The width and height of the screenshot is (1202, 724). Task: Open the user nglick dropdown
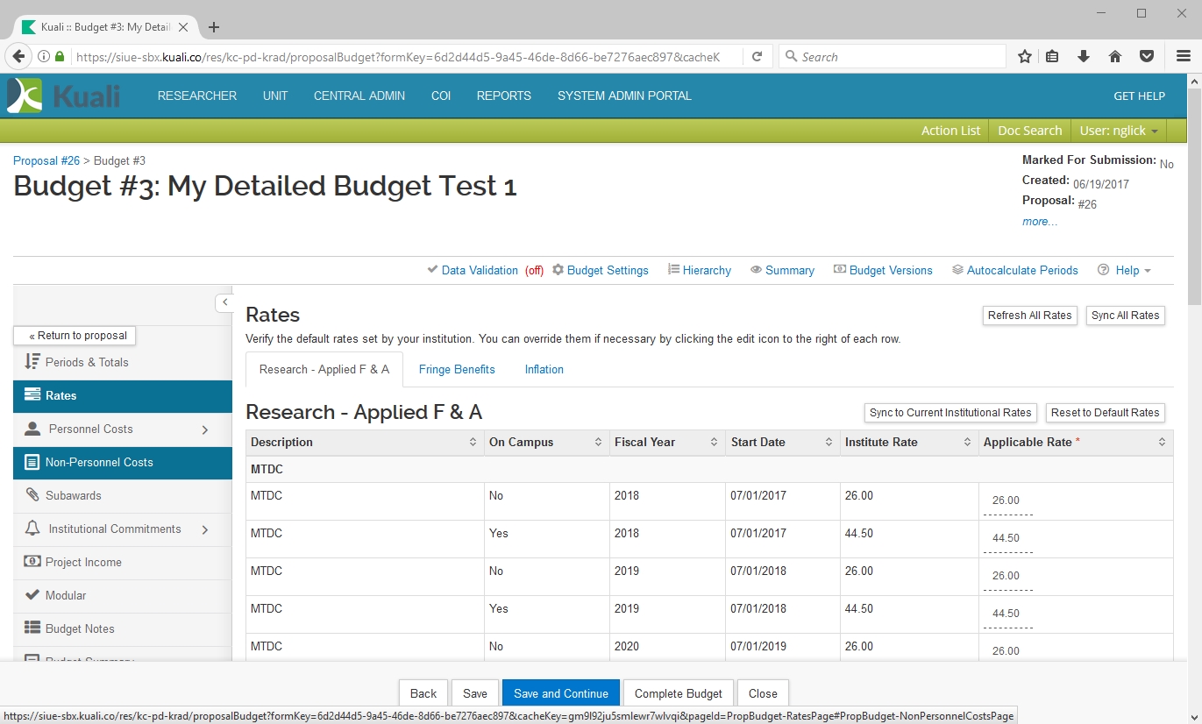point(1119,131)
